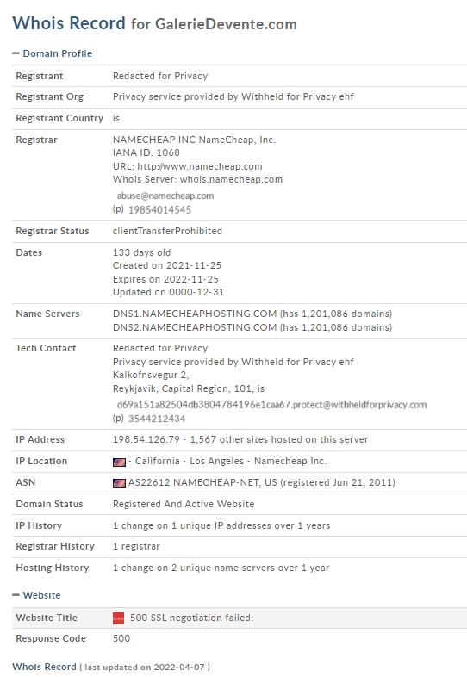
Task: Open the Hosting History entry
Action: 221,568
